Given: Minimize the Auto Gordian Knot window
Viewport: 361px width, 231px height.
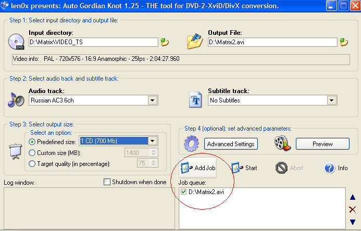Looking at the screenshot, I should (331, 6).
